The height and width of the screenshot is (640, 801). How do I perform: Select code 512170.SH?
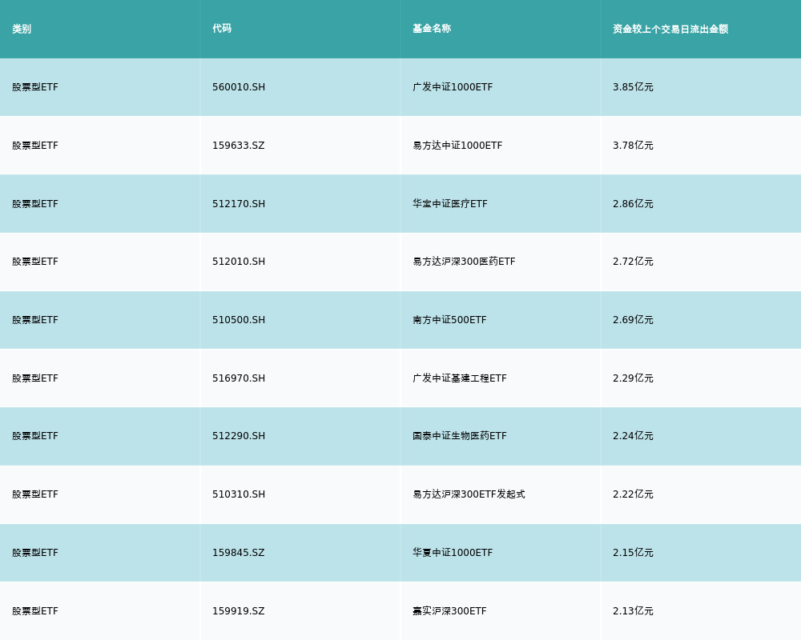(x=239, y=204)
